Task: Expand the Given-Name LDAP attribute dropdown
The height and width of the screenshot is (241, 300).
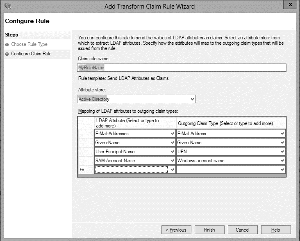Action: 172,143
